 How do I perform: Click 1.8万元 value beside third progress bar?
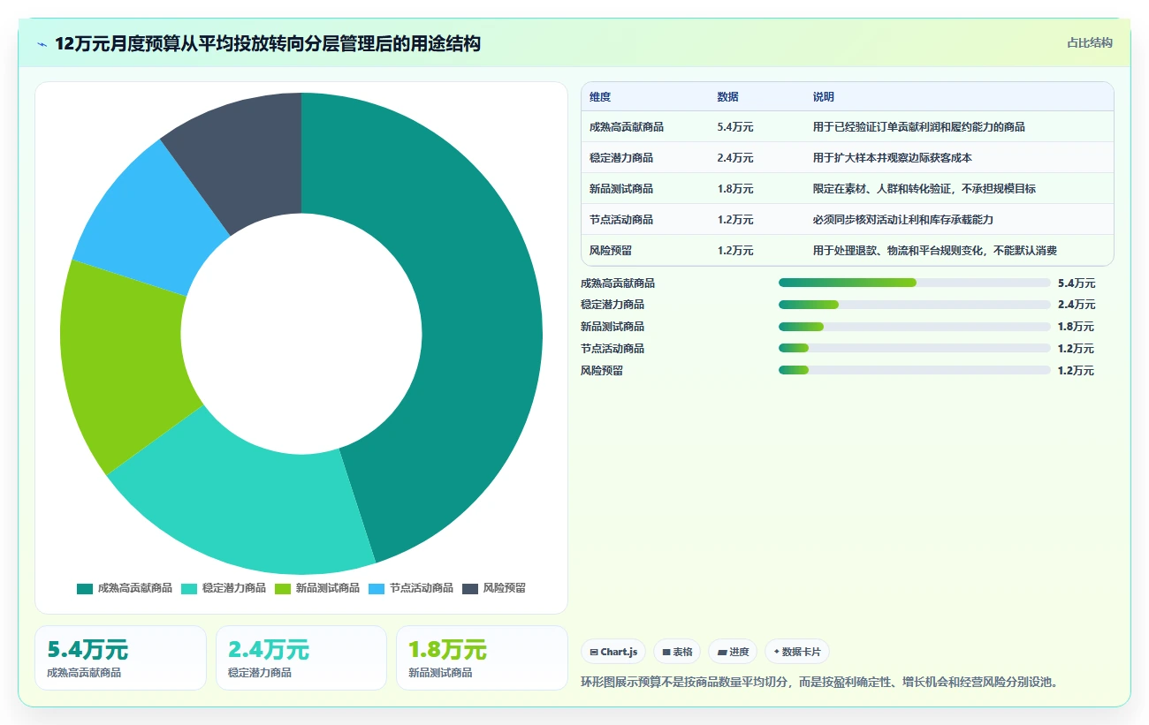tap(1076, 327)
